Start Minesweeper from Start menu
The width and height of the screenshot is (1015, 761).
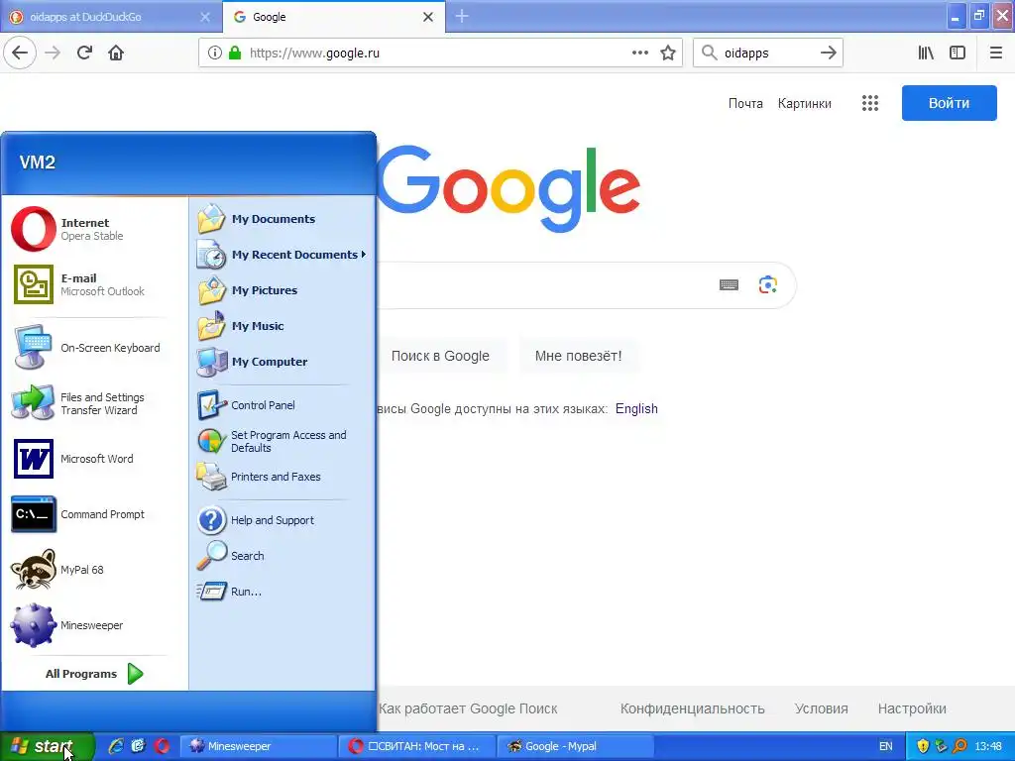pyautogui.click(x=94, y=625)
